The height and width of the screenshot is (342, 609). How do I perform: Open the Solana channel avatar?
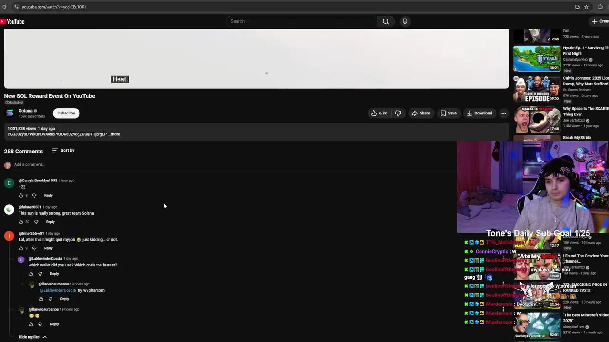[10, 113]
